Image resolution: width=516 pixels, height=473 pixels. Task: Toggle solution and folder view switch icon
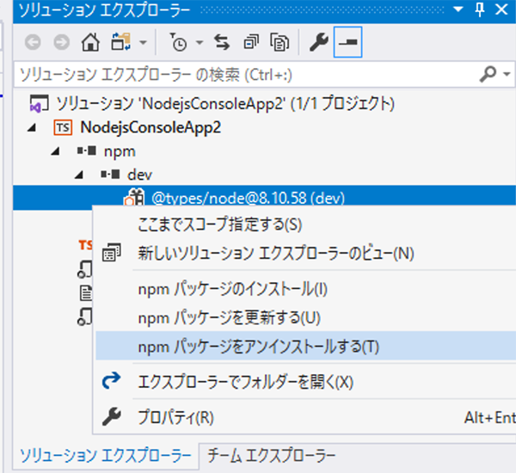[120, 42]
